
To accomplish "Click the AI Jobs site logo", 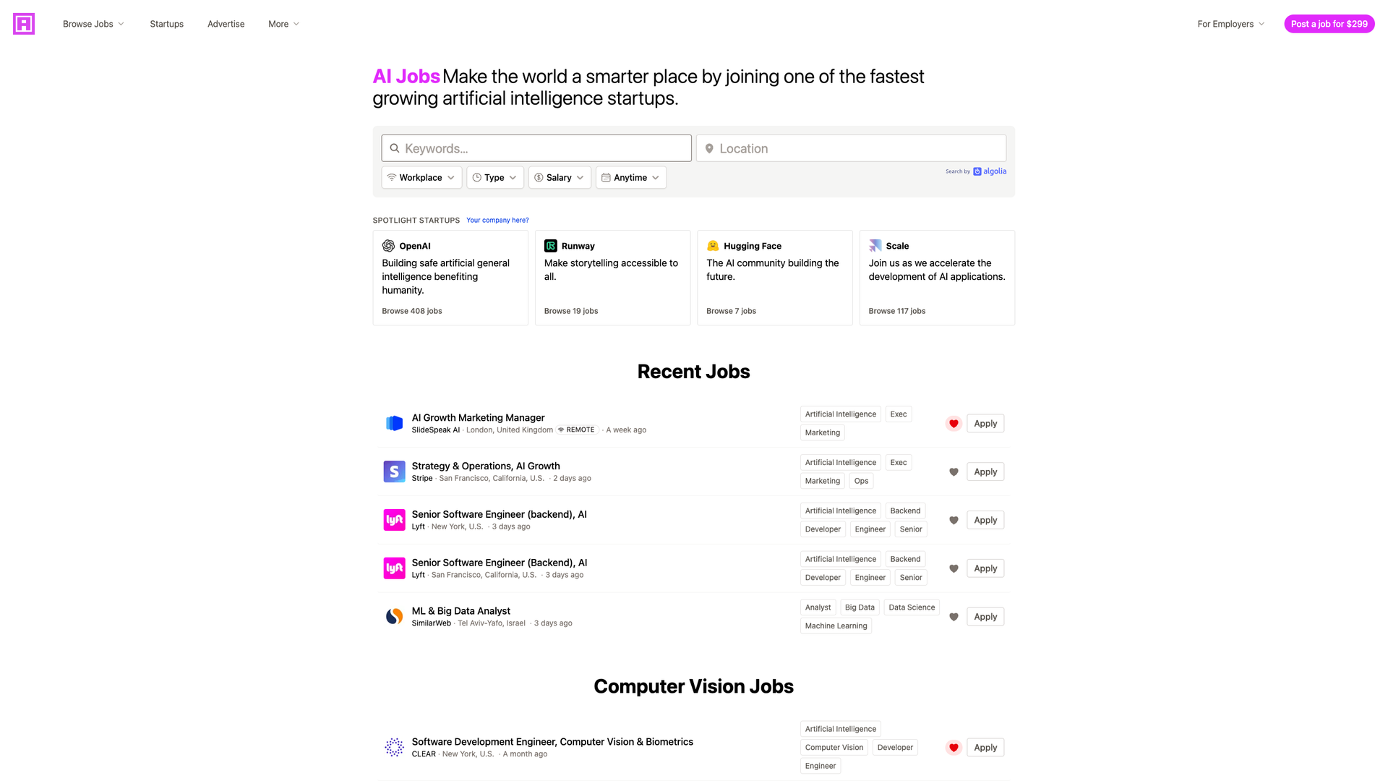I will (x=24, y=24).
